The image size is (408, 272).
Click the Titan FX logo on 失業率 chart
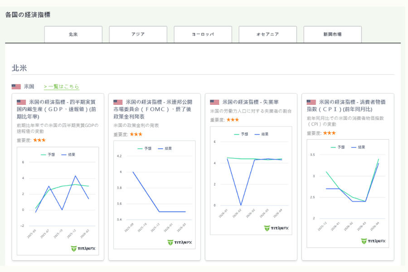[276, 228]
